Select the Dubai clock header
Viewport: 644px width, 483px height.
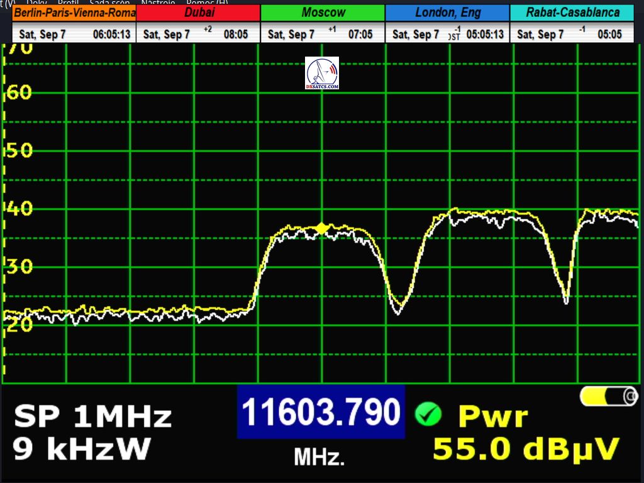(199, 13)
